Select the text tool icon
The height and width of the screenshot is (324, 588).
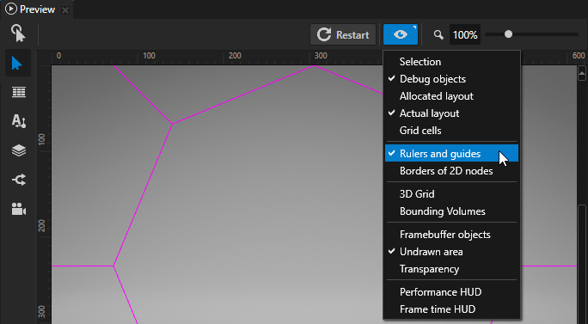19,121
